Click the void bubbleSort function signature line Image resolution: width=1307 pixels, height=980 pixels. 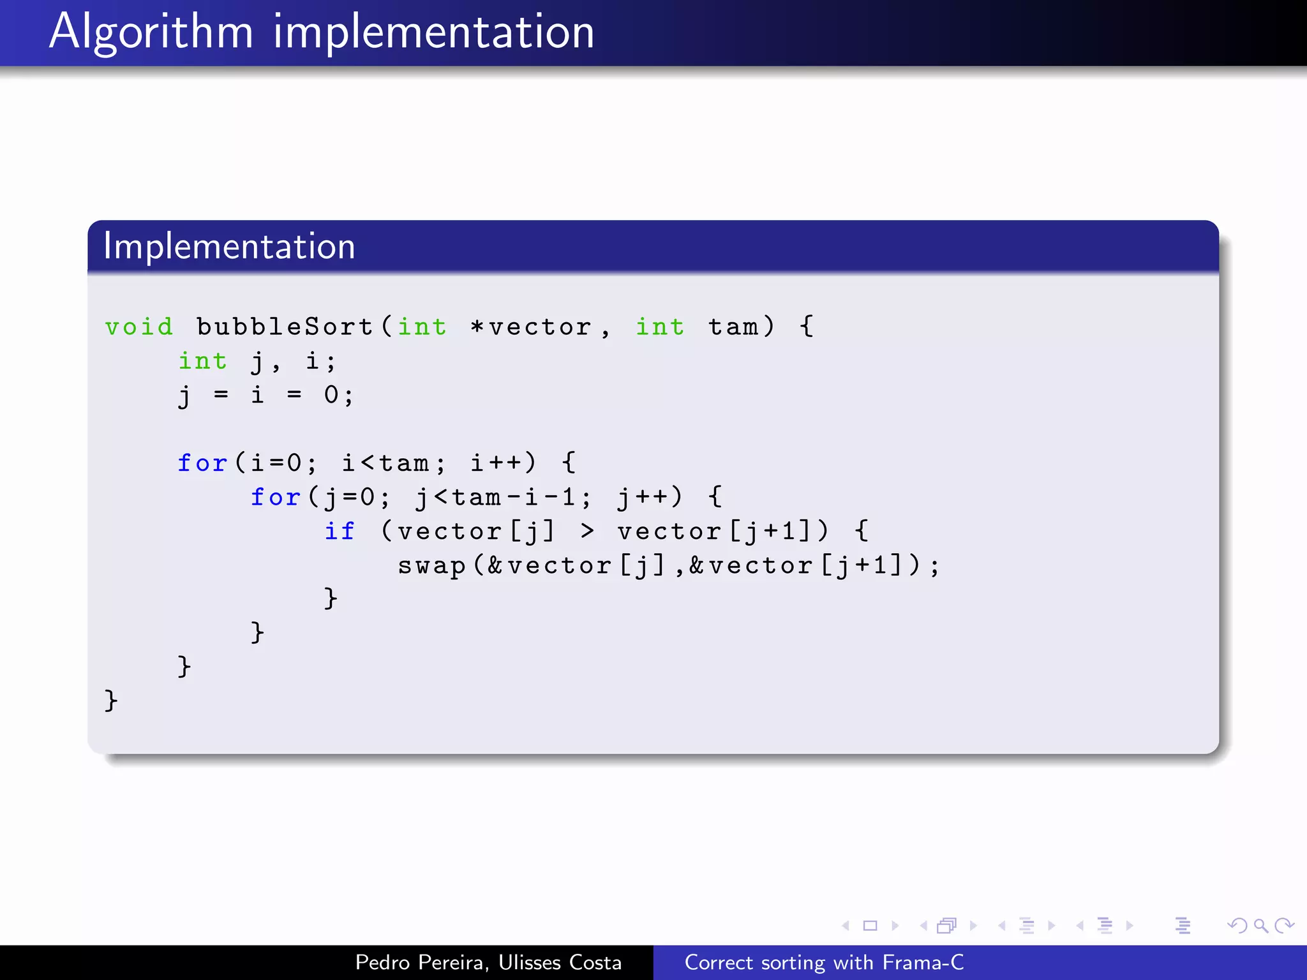coord(459,327)
